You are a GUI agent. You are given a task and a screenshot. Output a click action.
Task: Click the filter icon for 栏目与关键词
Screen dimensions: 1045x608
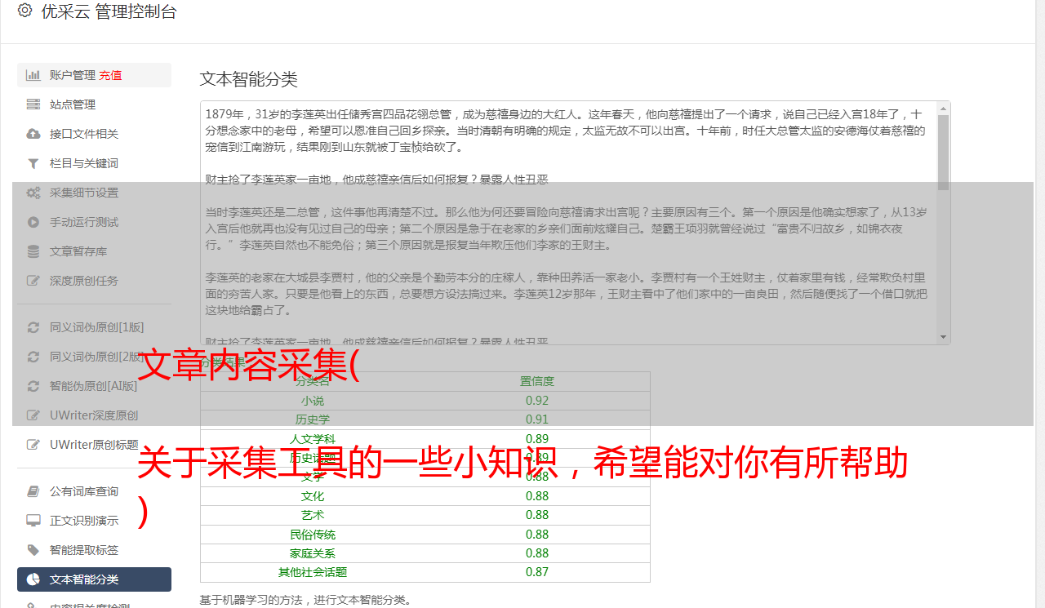[33, 163]
